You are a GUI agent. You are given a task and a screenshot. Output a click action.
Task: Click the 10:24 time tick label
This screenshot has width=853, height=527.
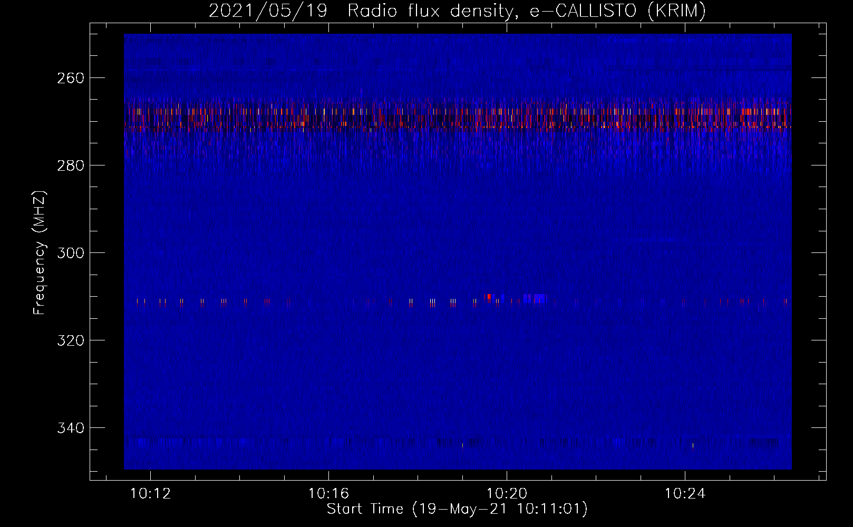point(685,494)
